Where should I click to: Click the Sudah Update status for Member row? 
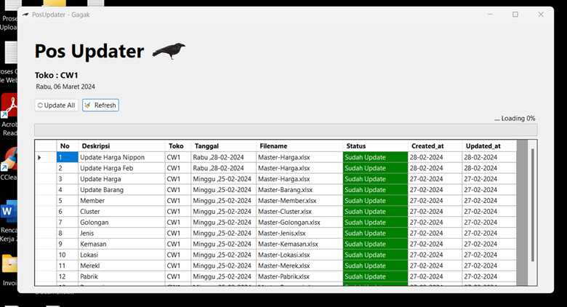[375, 201]
